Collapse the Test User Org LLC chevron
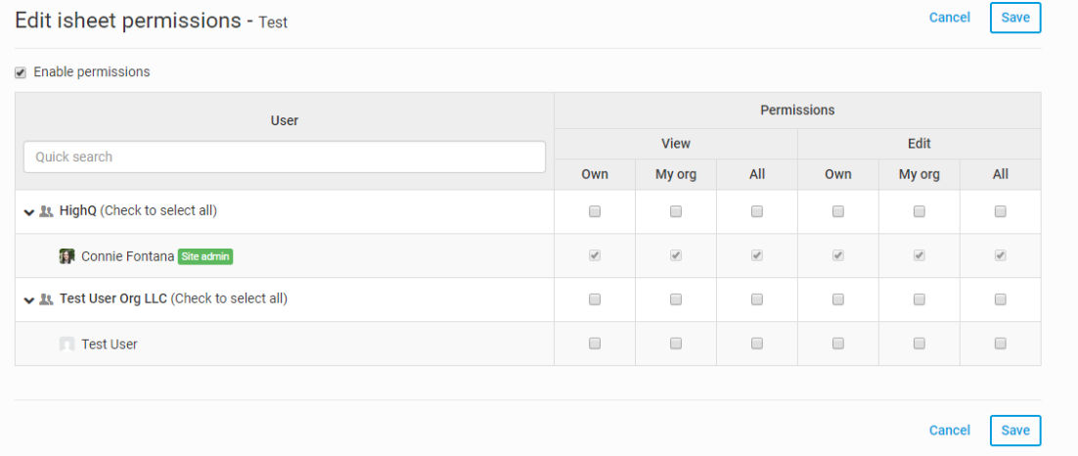The width and height of the screenshot is (1078, 456). [29, 300]
